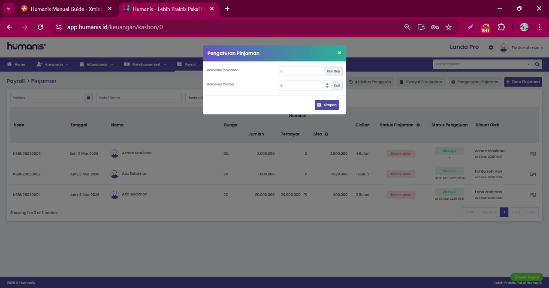Expand the Cari Karyawan dropdown arrow
Image resolution: width=549 pixels, height=288 pixels.
[x=528, y=64]
